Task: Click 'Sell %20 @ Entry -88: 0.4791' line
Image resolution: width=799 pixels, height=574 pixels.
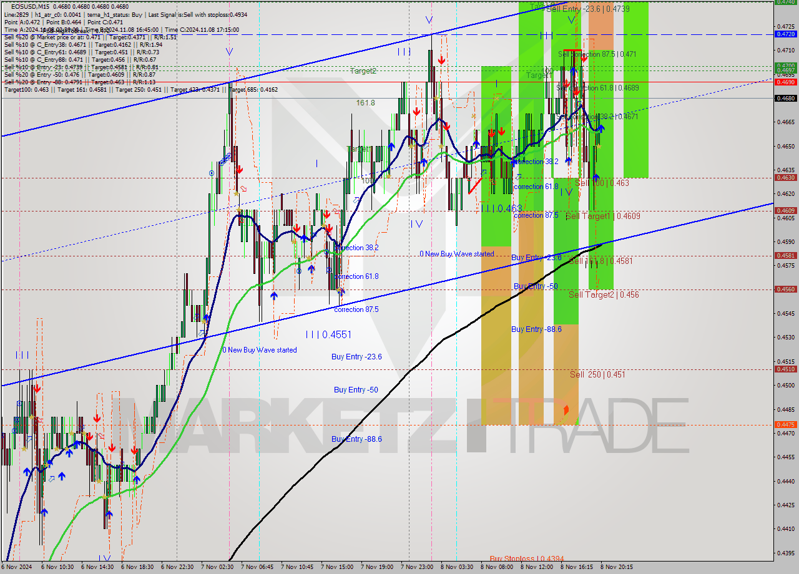Action: [81, 82]
